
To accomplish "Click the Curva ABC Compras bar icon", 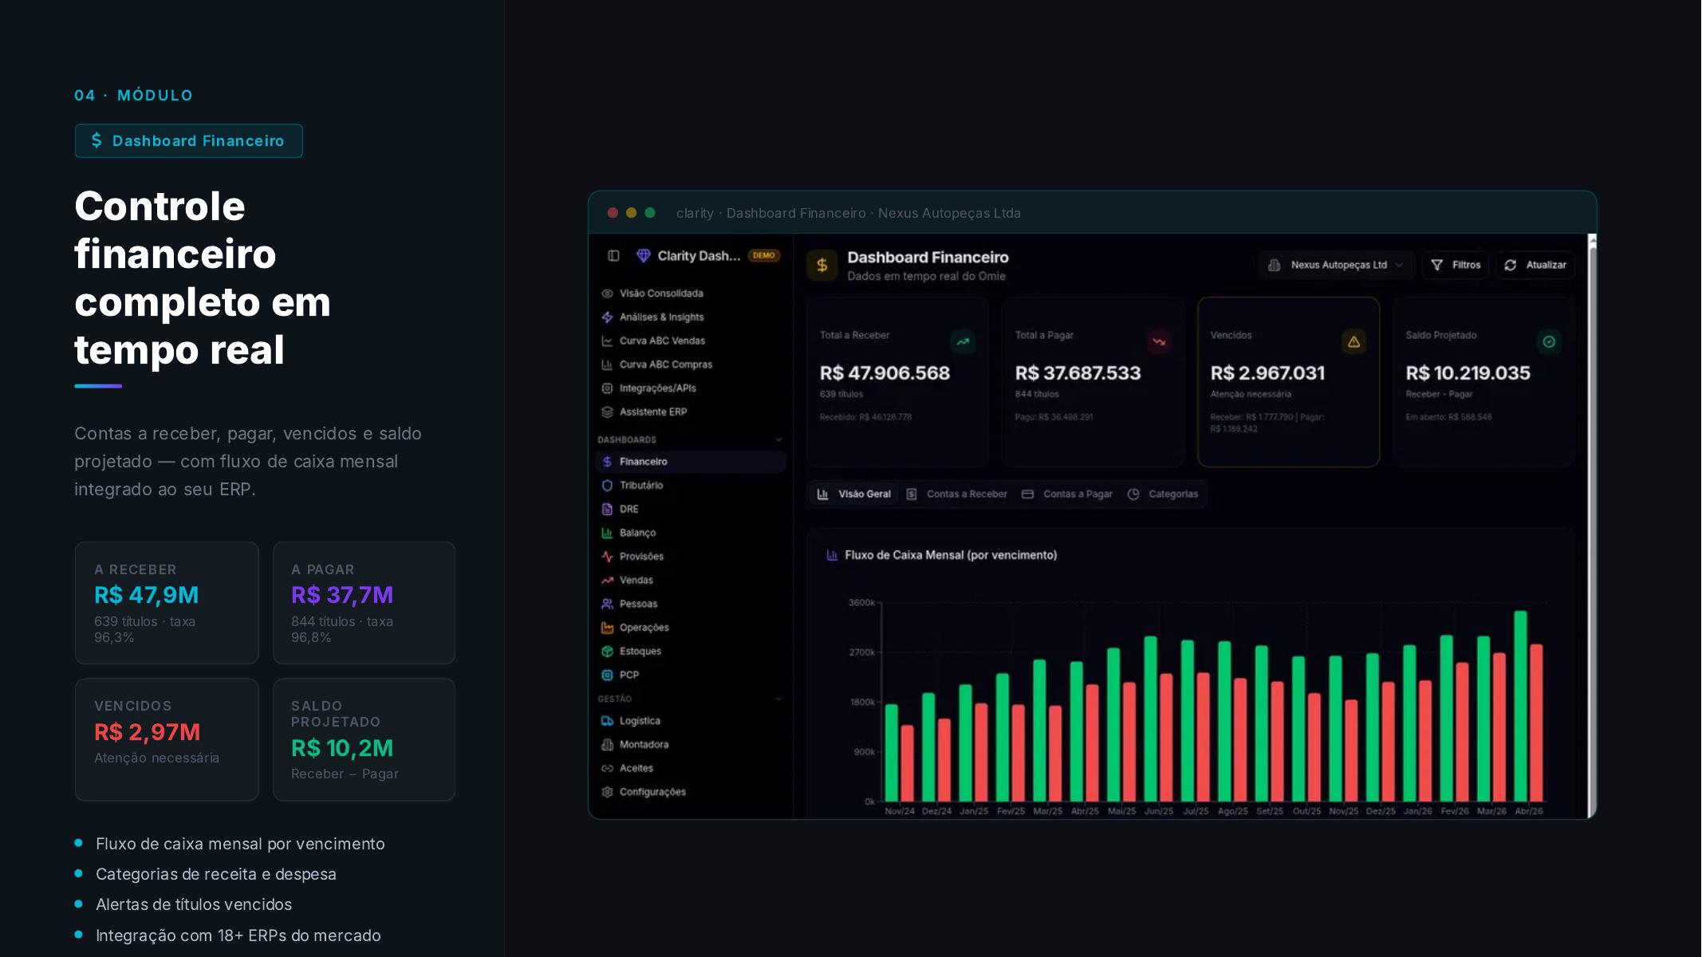I will [607, 364].
